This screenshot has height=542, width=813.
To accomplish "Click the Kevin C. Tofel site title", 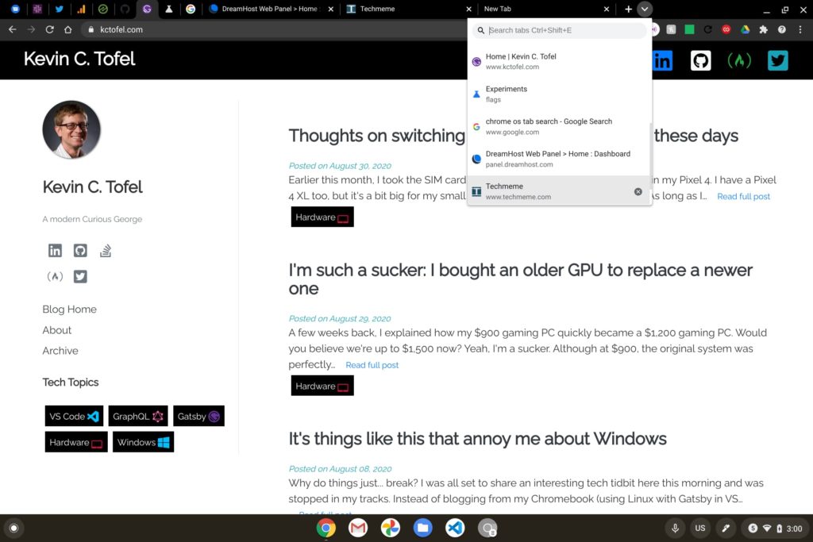I will point(79,59).
